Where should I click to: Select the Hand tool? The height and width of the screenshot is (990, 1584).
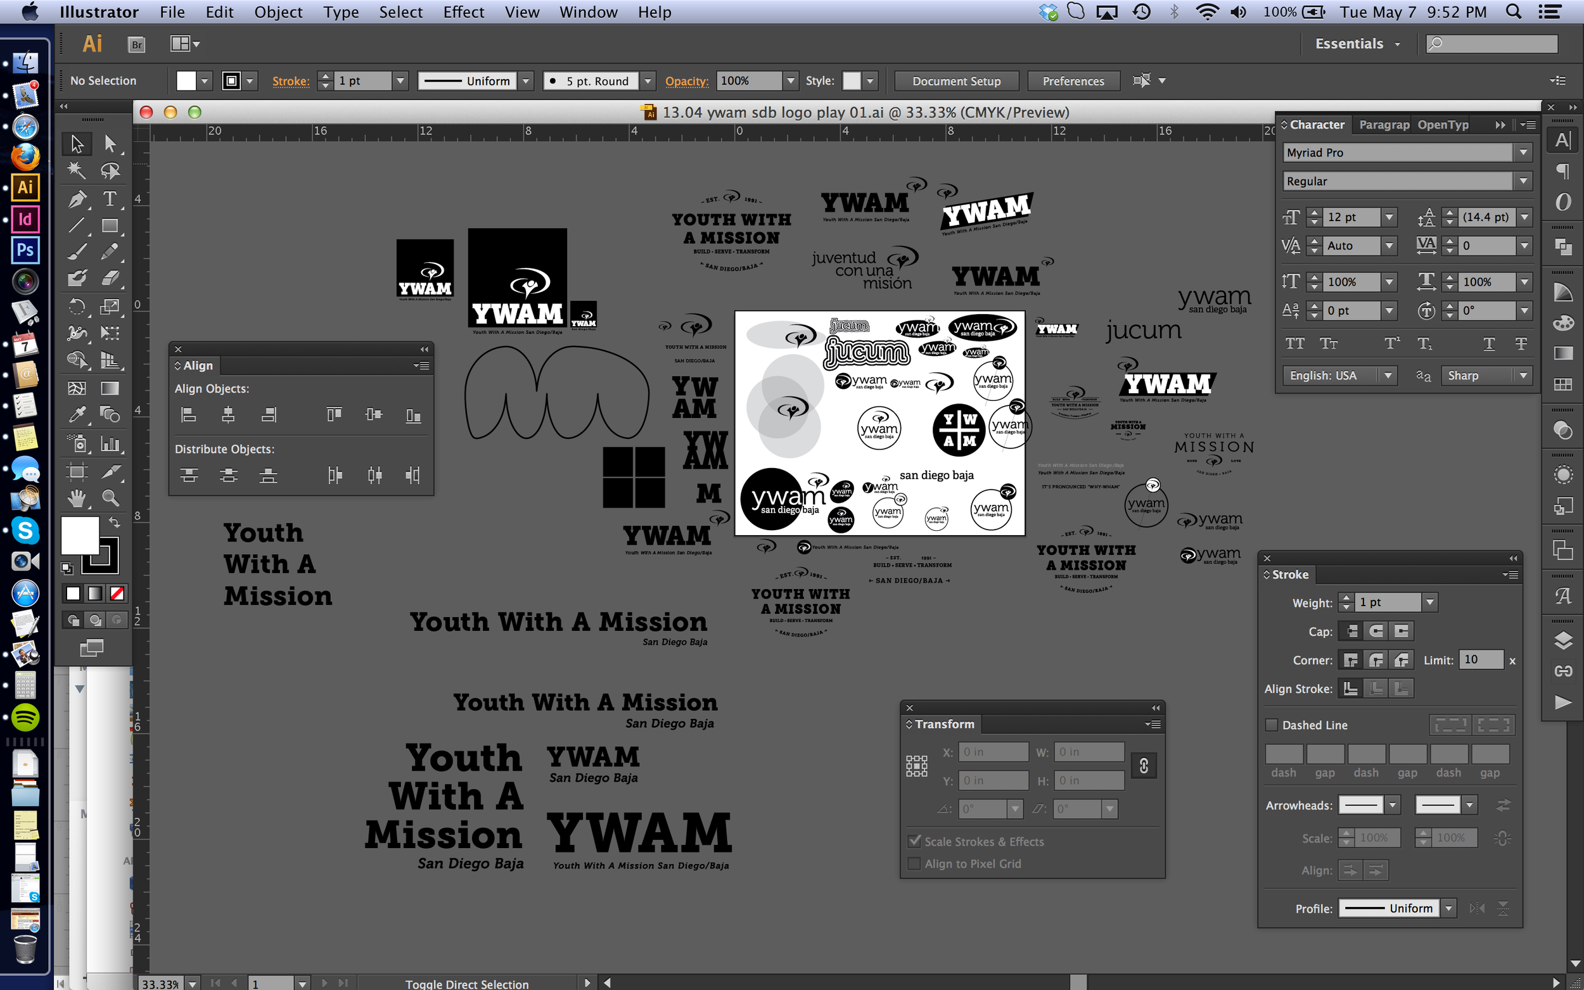pyautogui.click(x=77, y=499)
